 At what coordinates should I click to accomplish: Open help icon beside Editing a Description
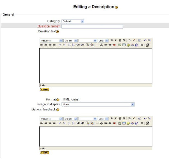pyautogui.click(x=116, y=7)
